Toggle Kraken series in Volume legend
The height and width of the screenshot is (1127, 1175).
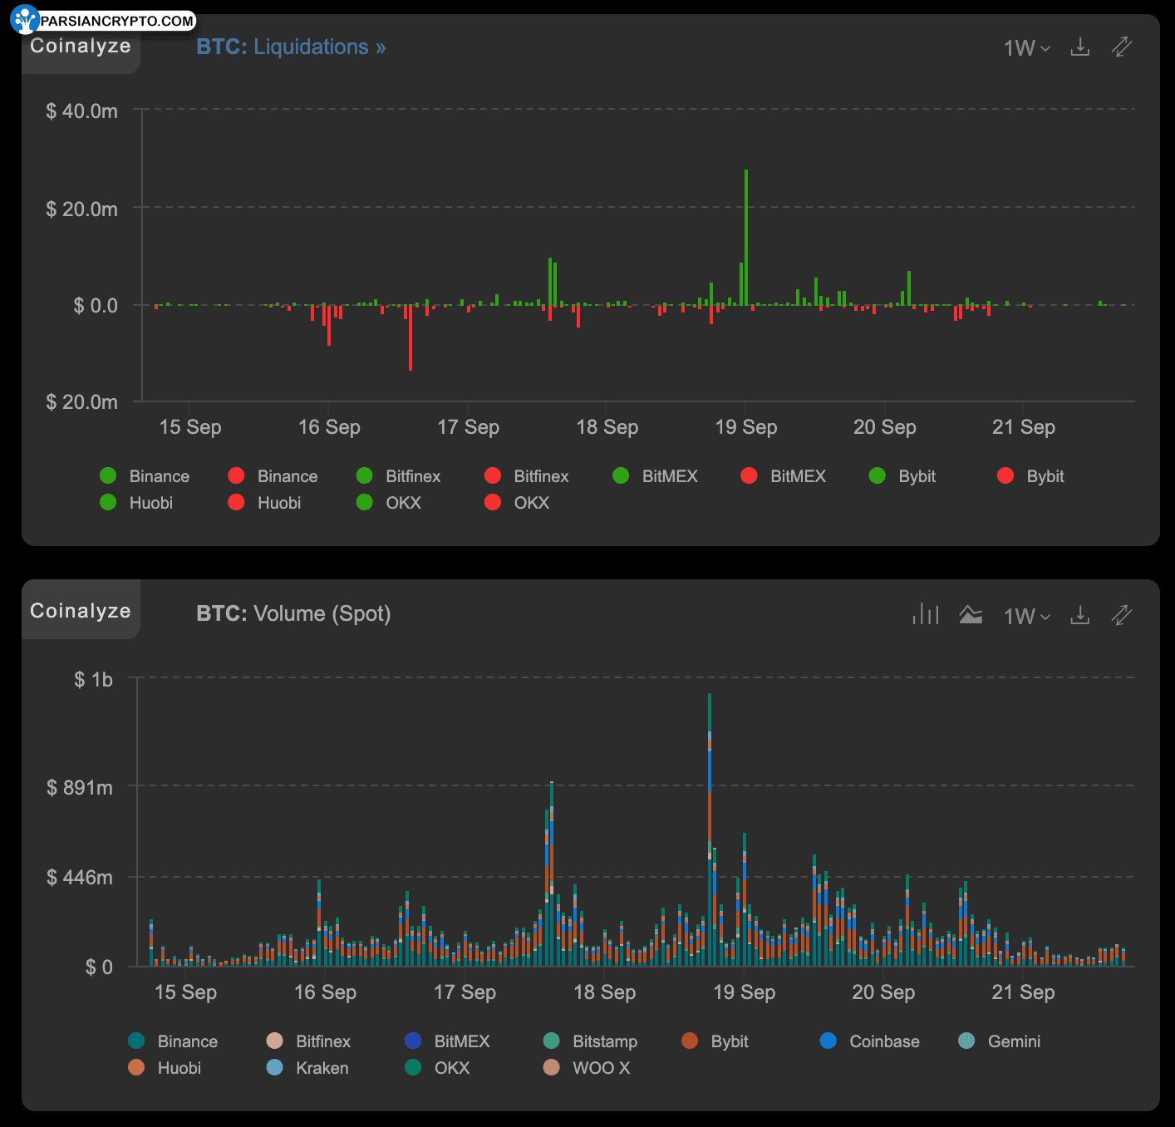click(x=307, y=1068)
